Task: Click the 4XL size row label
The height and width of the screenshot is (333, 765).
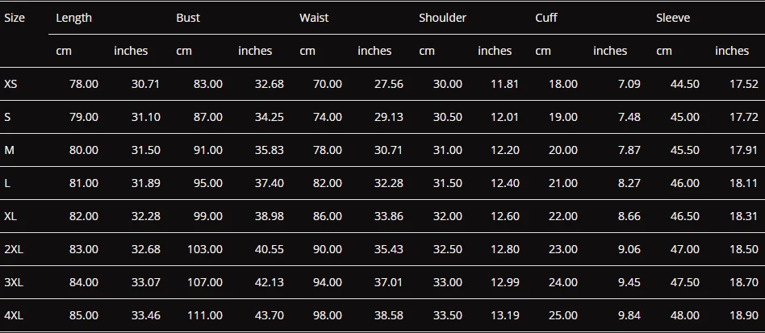Action: (14, 315)
